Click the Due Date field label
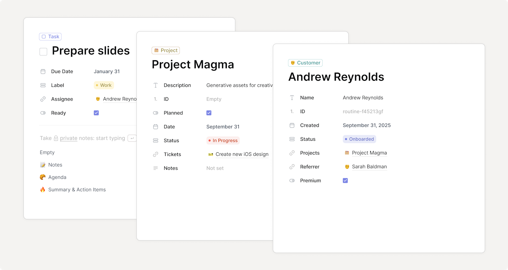Viewport: 508px width, 270px height. 62,72
